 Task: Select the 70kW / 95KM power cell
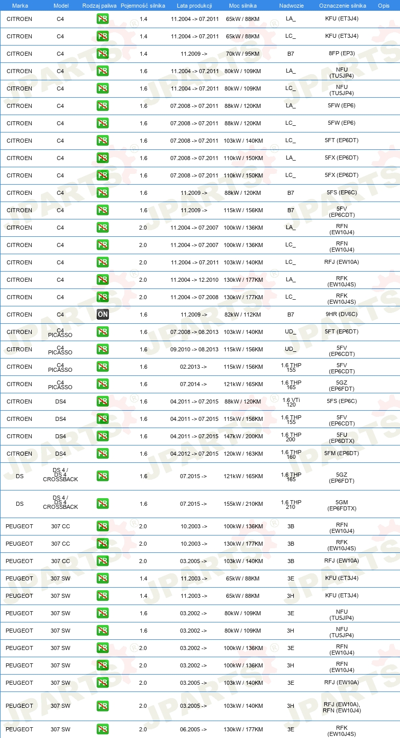pos(243,54)
